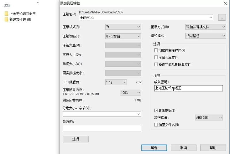Expand the 路径模式 相对路径 dropdown
The image size is (230, 154).
coord(206,36)
